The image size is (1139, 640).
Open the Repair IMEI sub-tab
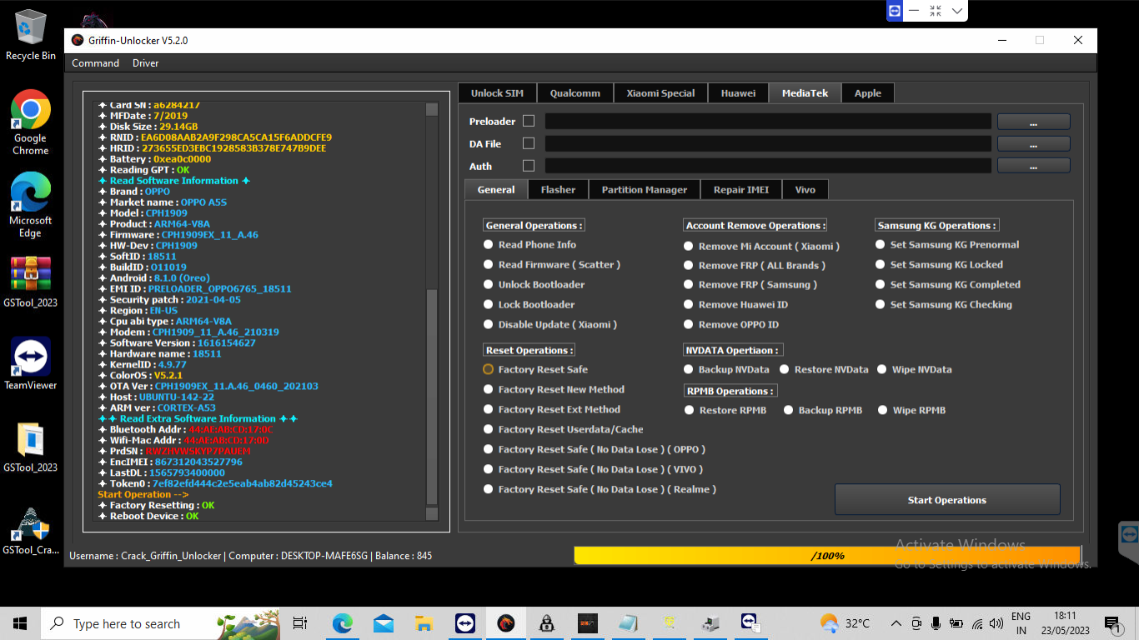point(740,190)
